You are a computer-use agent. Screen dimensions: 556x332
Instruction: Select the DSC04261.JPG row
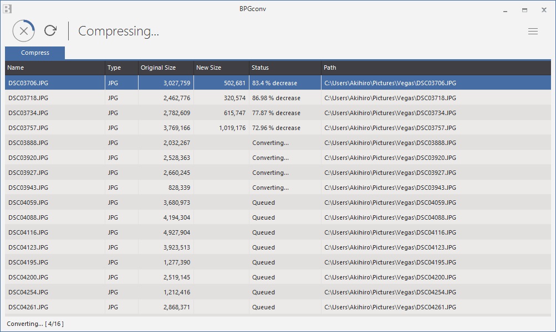28,307
